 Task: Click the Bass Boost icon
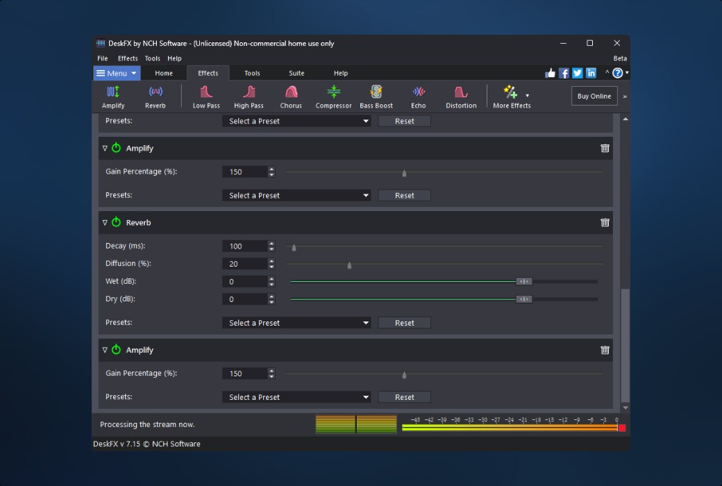coord(376,97)
